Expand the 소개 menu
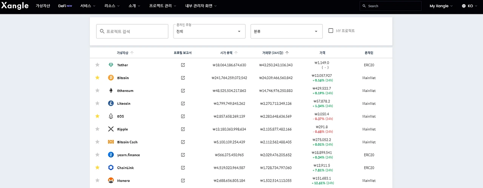The height and width of the screenshot is (188, 483). (x=134, y=6)
